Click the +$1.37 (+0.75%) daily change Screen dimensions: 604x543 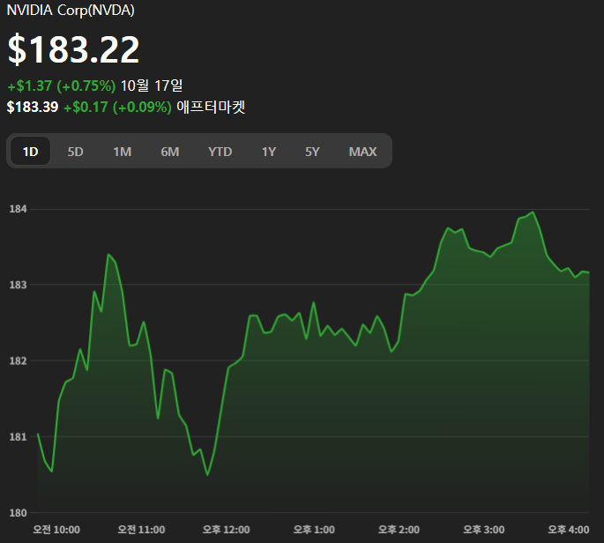pyautogui.click(x=62, y=86)
